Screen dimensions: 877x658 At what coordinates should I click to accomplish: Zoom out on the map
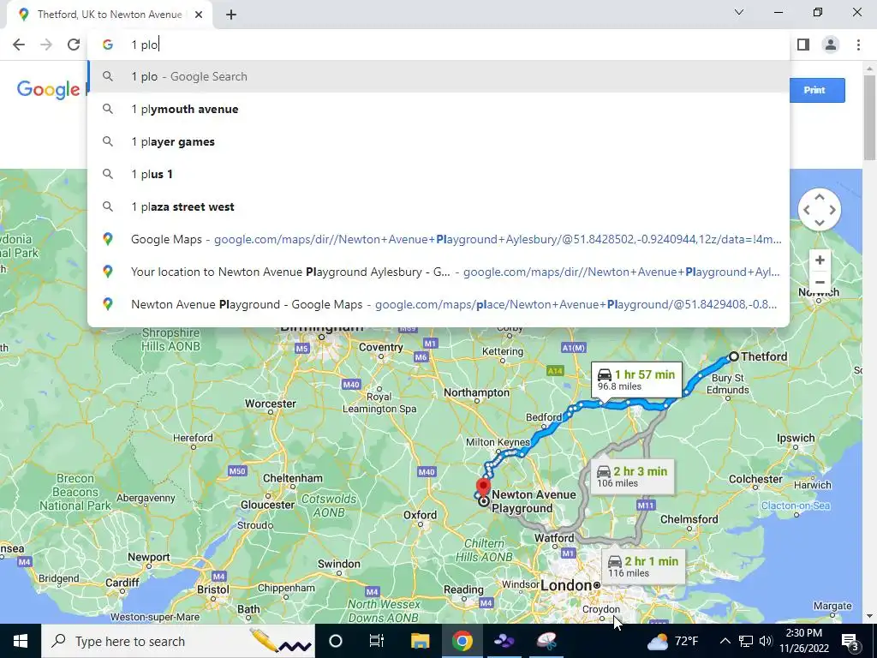click(820, 282)
